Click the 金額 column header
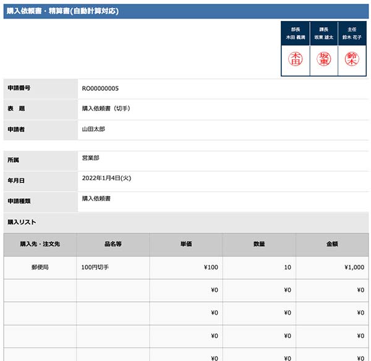 point(332,244)
